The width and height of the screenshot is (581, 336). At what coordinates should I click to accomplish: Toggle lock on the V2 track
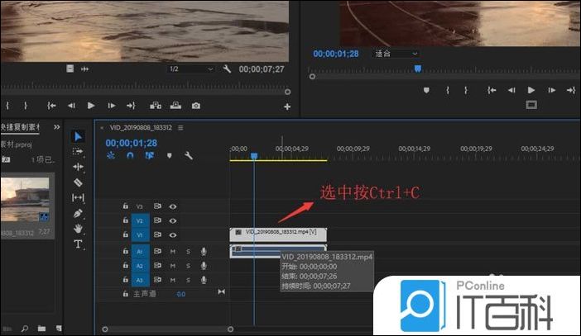(126, 221)
